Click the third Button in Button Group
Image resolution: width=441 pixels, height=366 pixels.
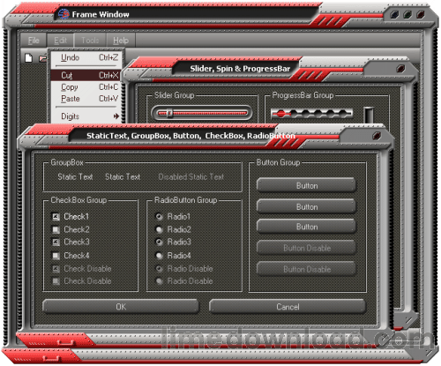306,227
